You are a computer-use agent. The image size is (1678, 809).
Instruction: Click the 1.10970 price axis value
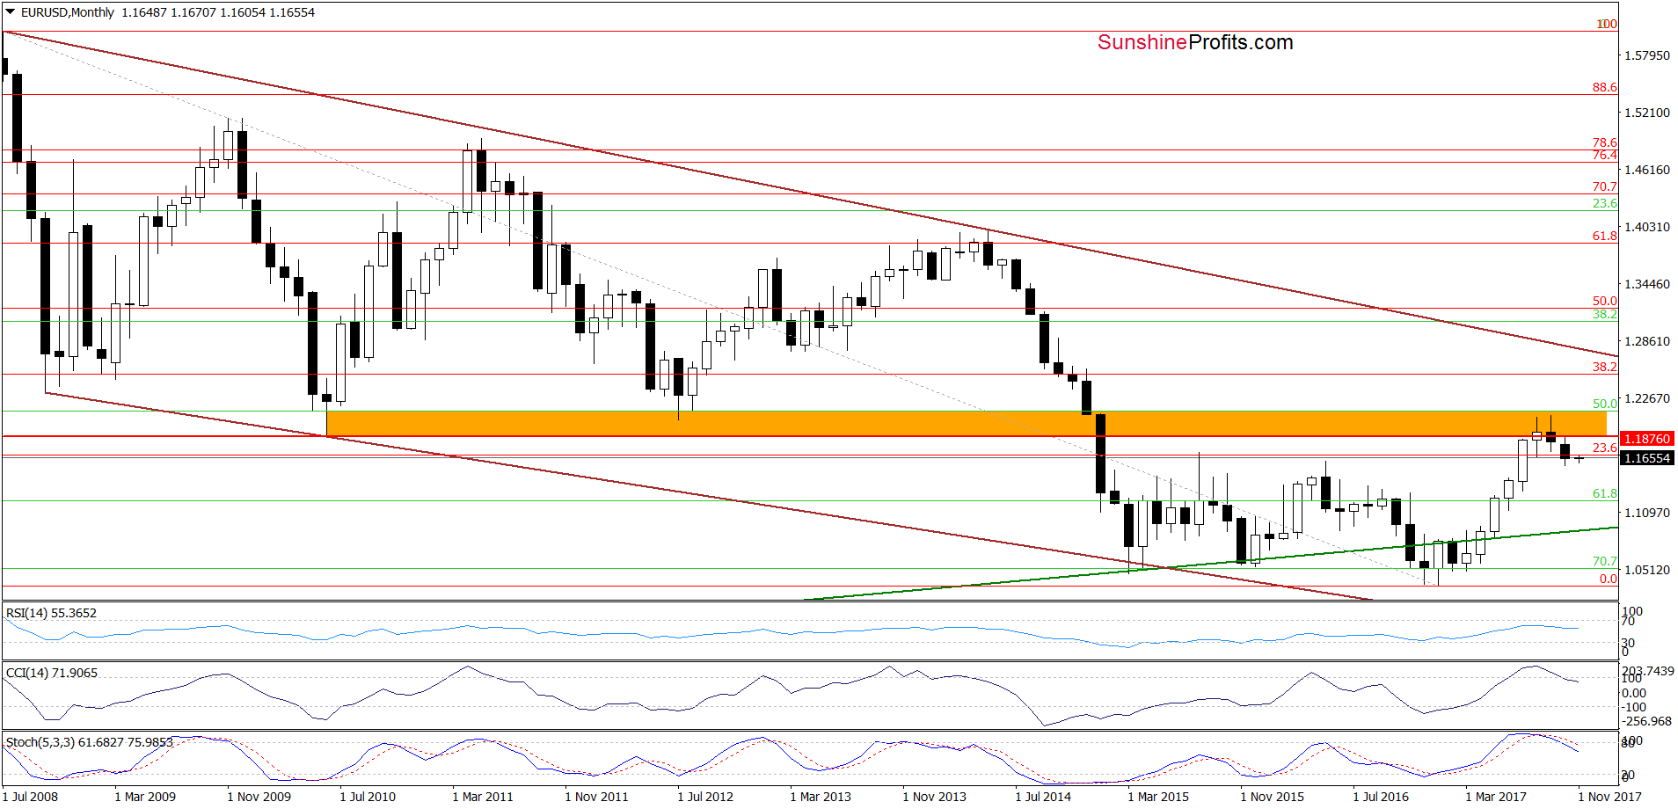click(1646, 513)
